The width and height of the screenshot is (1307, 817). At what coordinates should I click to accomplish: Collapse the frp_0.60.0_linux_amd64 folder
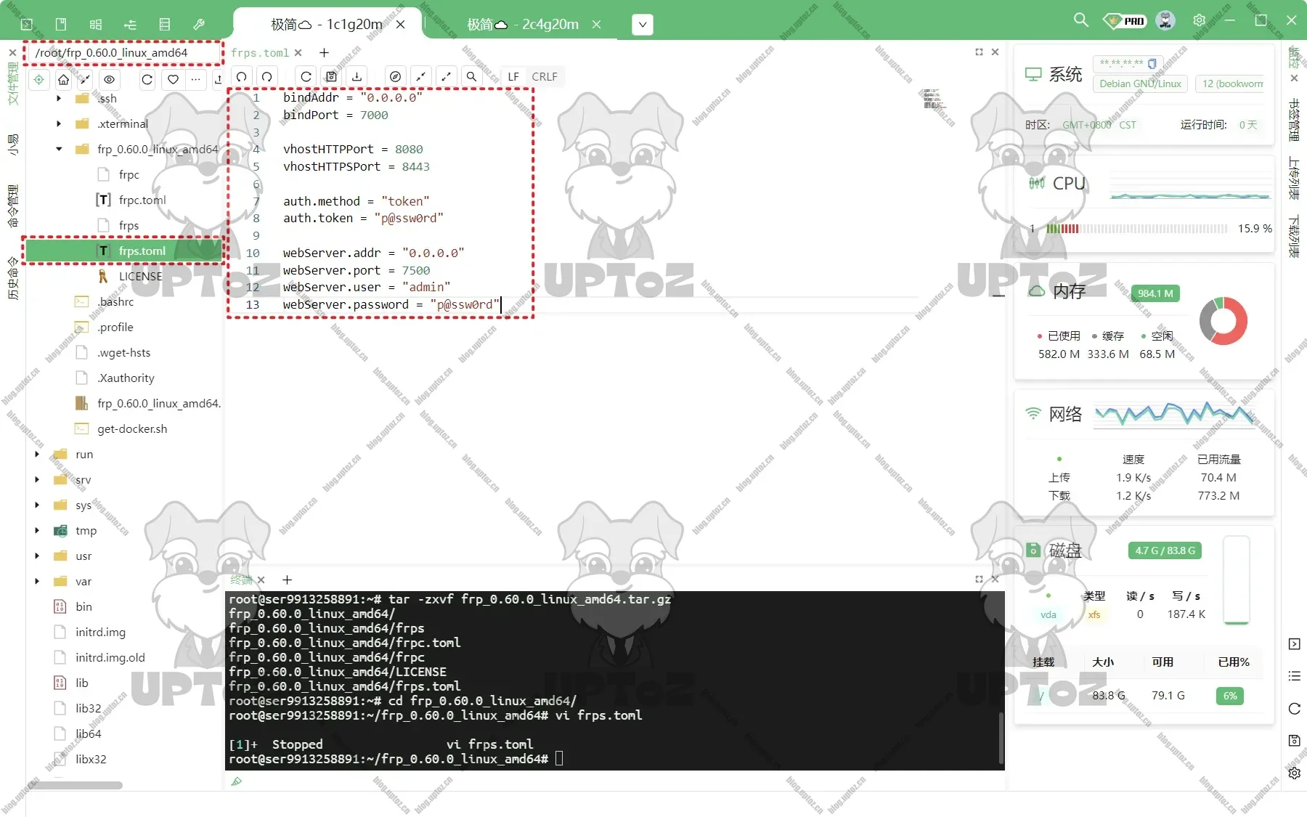(x=59, y=149)
